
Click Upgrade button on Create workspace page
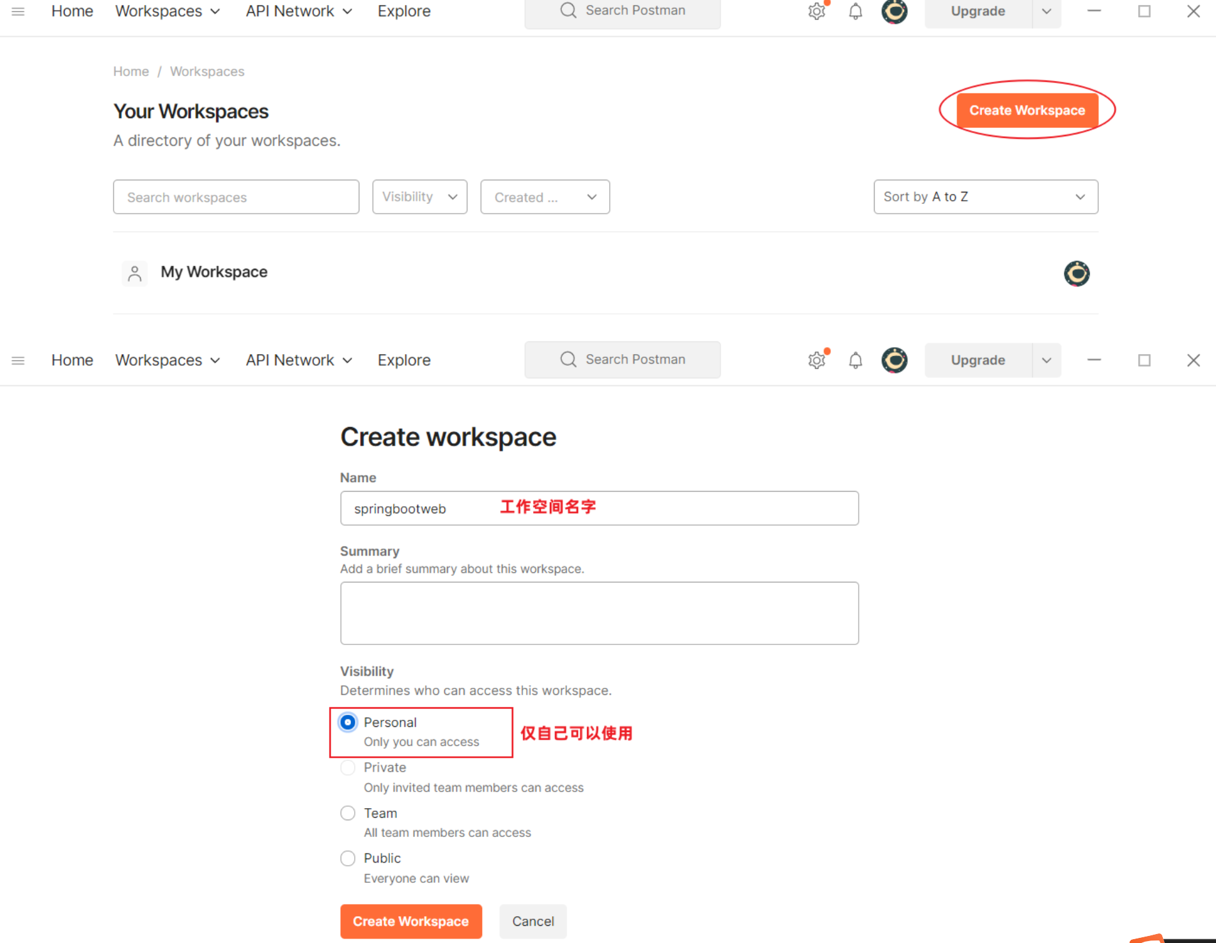(x=978, y=360)
